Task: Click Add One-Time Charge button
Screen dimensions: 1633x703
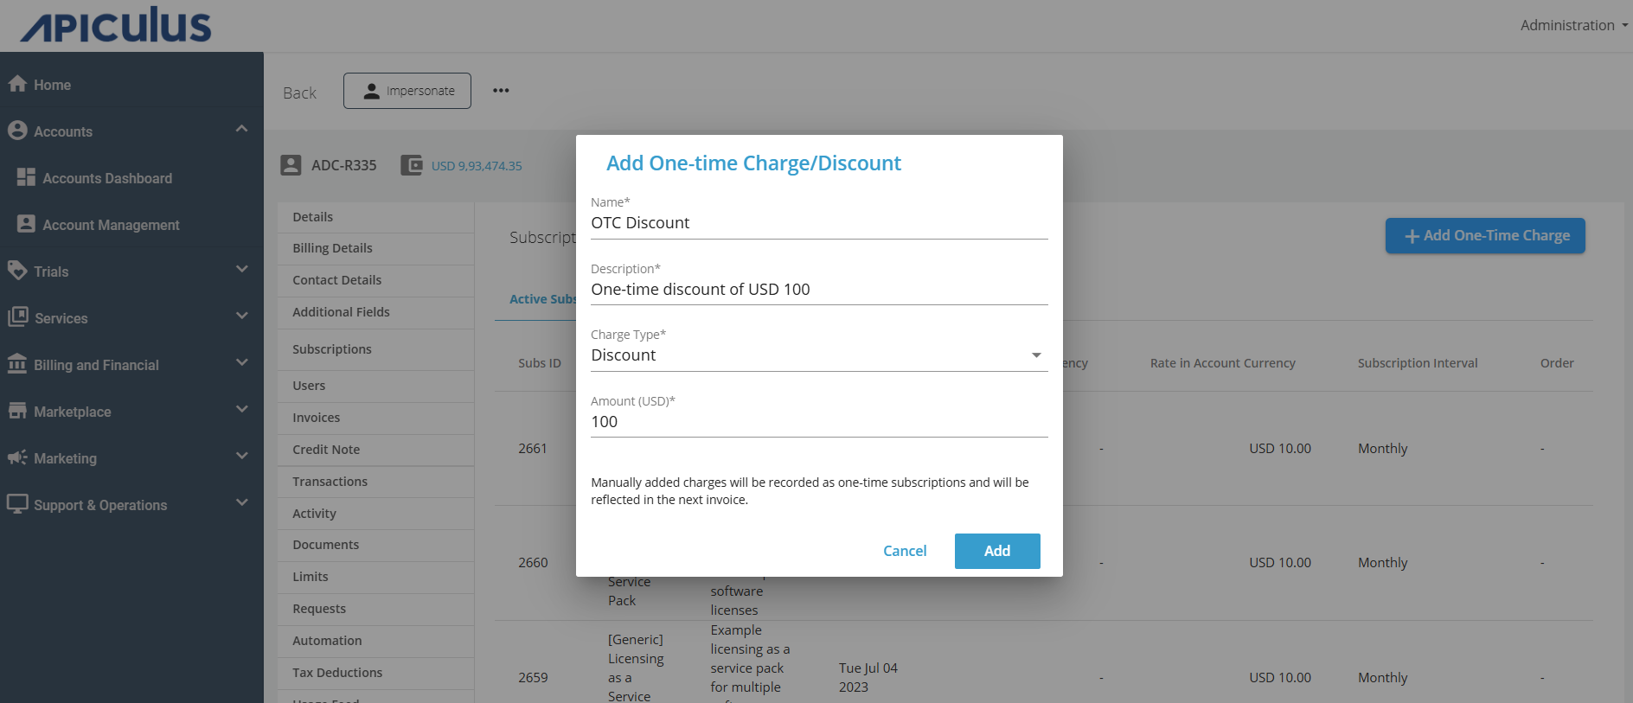Action: (x=1485, y=235)
